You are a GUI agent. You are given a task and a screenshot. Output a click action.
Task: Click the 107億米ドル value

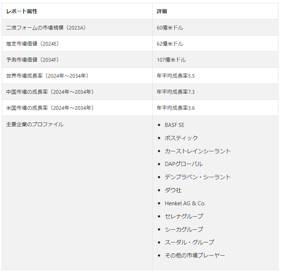click(171, 59)
